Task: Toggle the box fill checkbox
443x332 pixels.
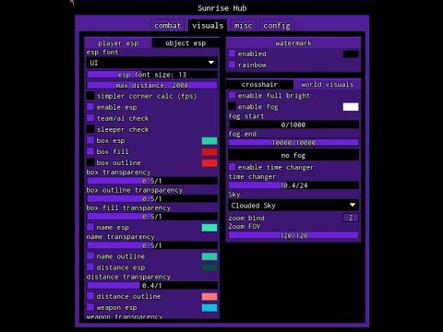Action: click(90, 151)
